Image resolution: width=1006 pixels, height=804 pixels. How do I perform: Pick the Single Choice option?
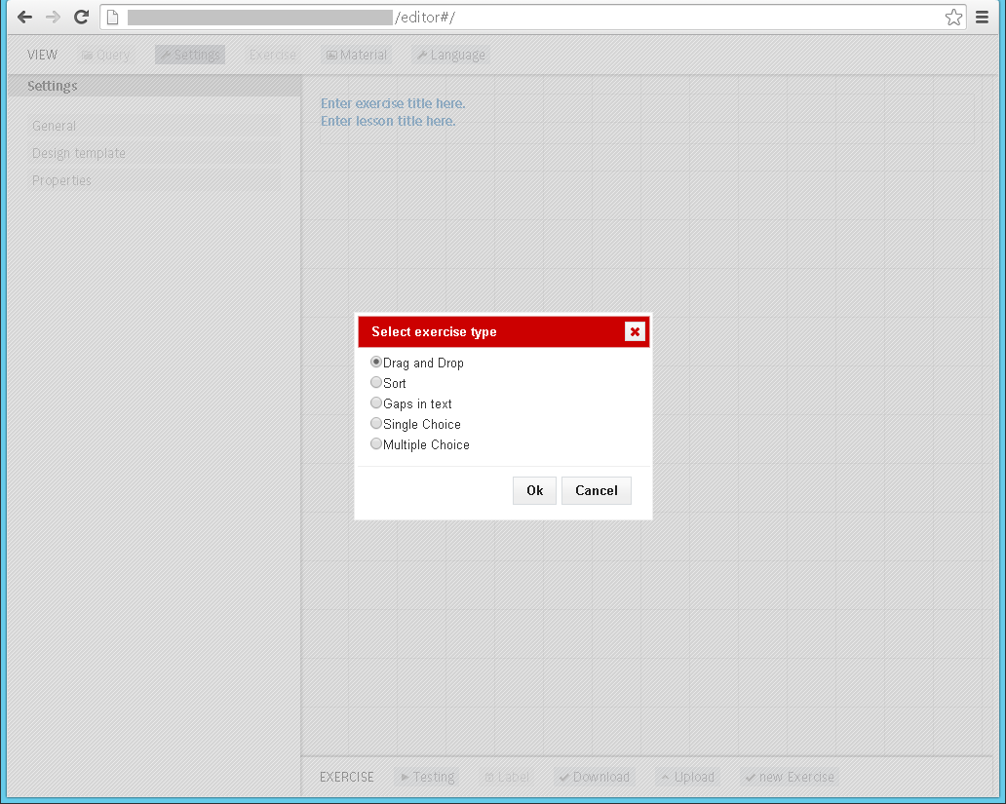coord(376,424)
